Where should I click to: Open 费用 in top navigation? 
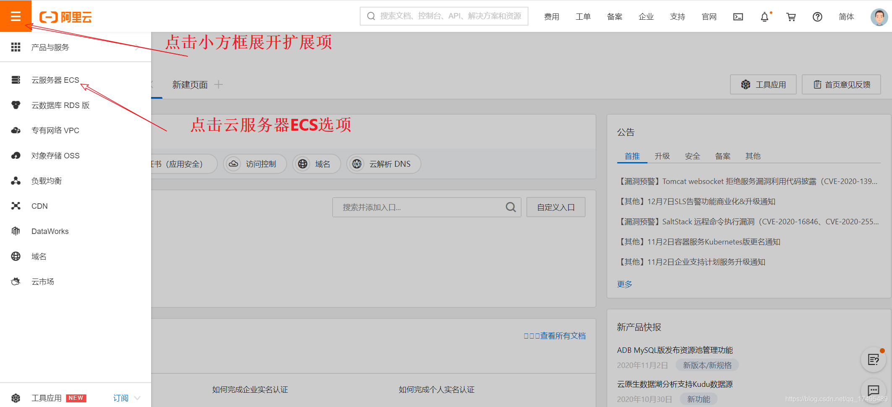(552, 17)
